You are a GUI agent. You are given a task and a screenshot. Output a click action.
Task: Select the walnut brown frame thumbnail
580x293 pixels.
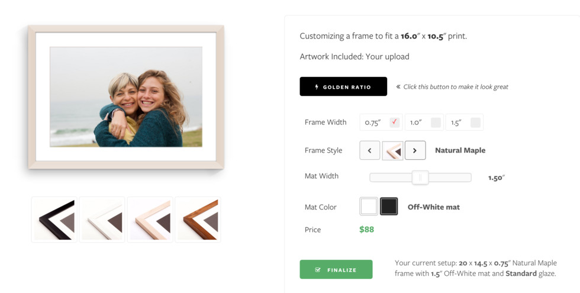[198, 220]
